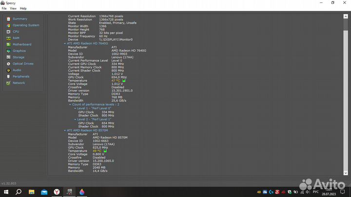The width and height of the screenshot is (351, 197).
Task: Select the Motherboard icon in sidebar
Action: pos(8,44)
